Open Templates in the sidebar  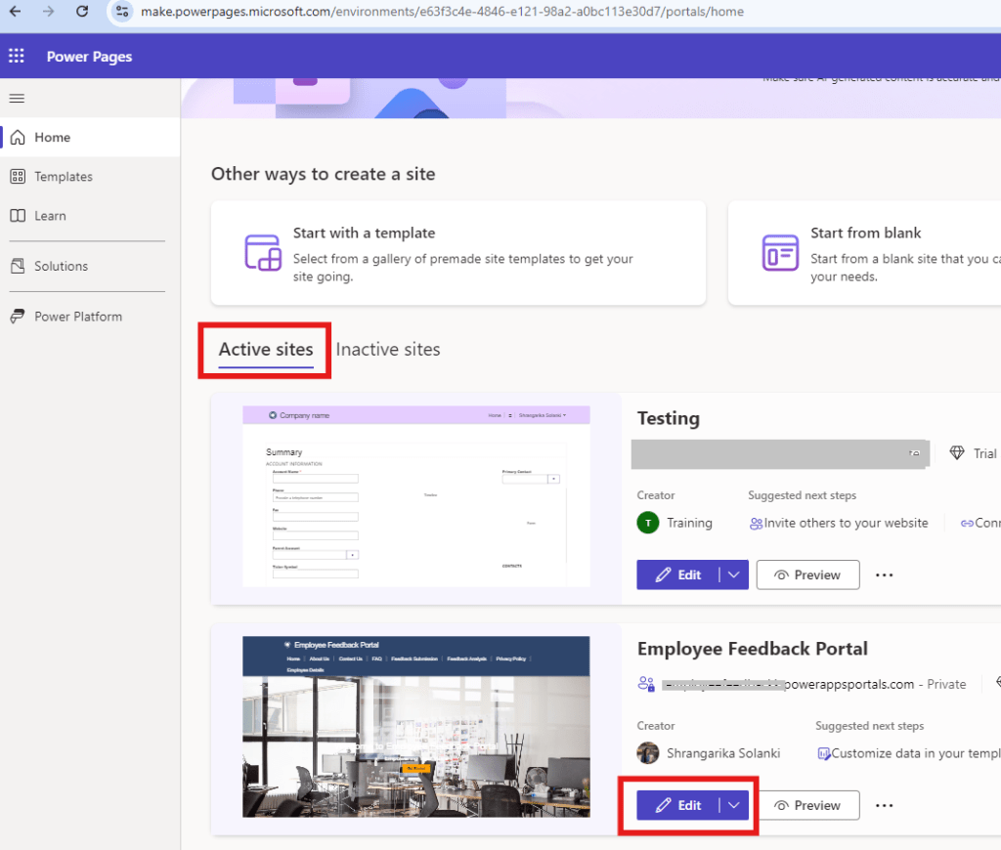[x=64, y=177]
